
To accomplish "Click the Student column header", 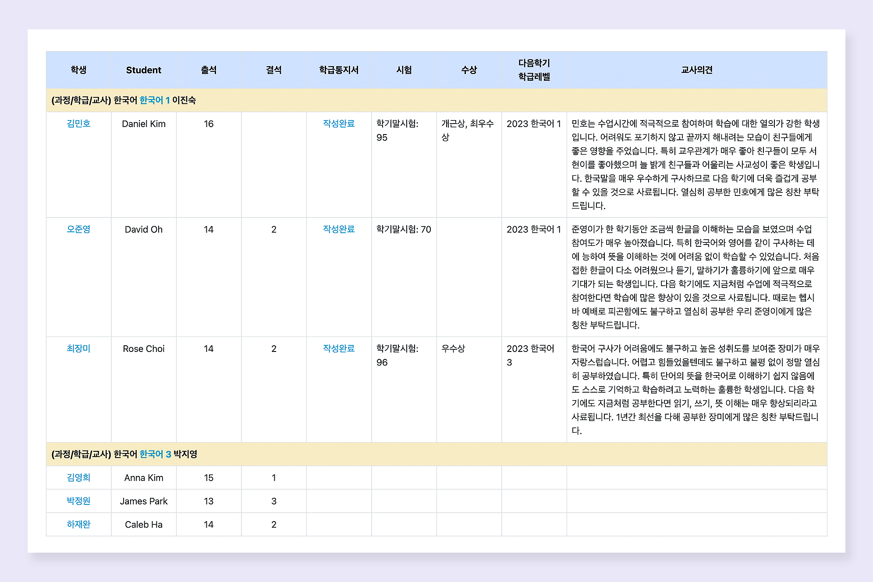I will coord(143,70).
